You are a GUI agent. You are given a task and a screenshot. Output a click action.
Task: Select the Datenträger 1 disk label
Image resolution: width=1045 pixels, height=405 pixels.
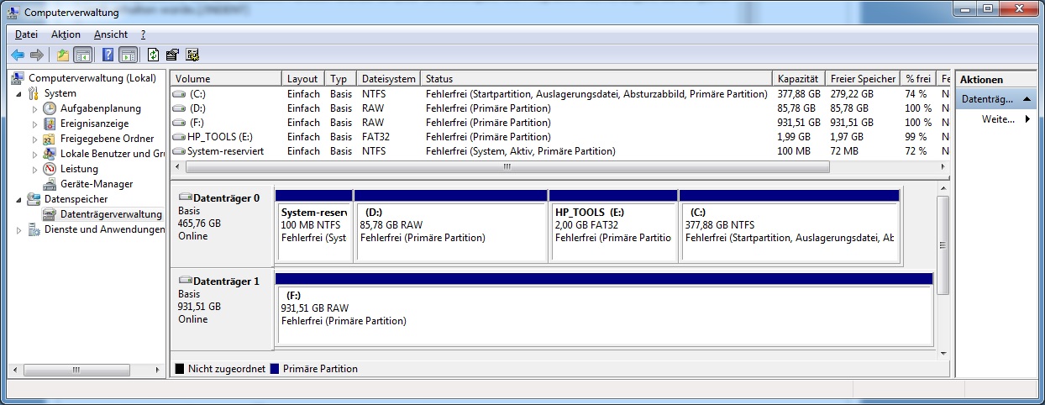point(222,308)
